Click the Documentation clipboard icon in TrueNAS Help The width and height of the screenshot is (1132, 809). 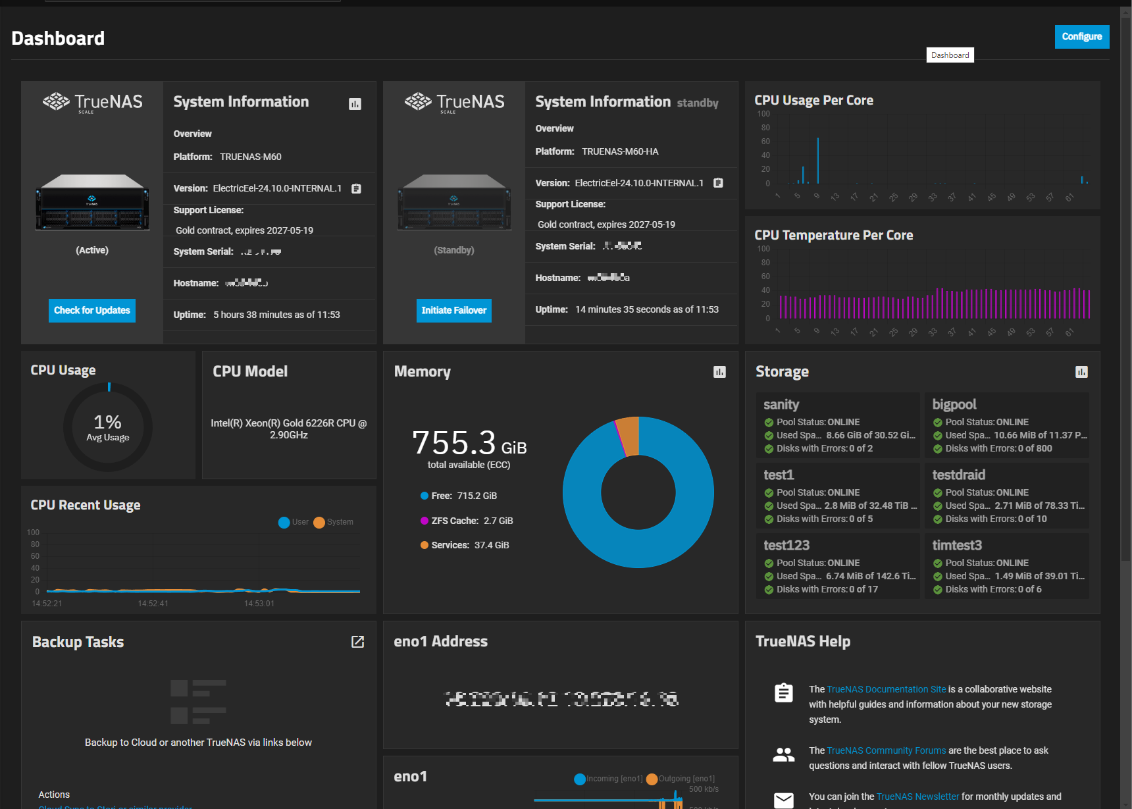coord(783,692)
